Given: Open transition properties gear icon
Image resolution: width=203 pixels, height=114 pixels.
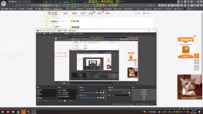Looking at the screenshot, I should coord(129,93).
